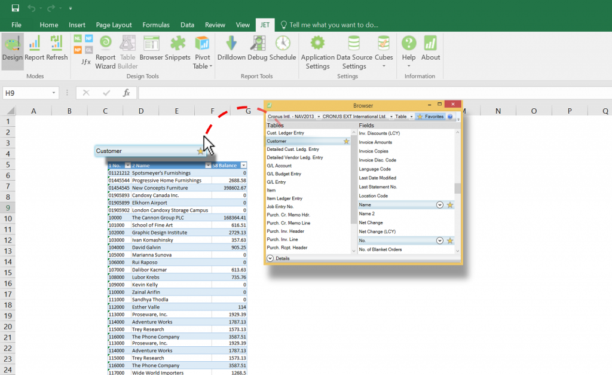Launch the Report Wizard
This screenshot has width=612, height=375.
pos(105,52)
